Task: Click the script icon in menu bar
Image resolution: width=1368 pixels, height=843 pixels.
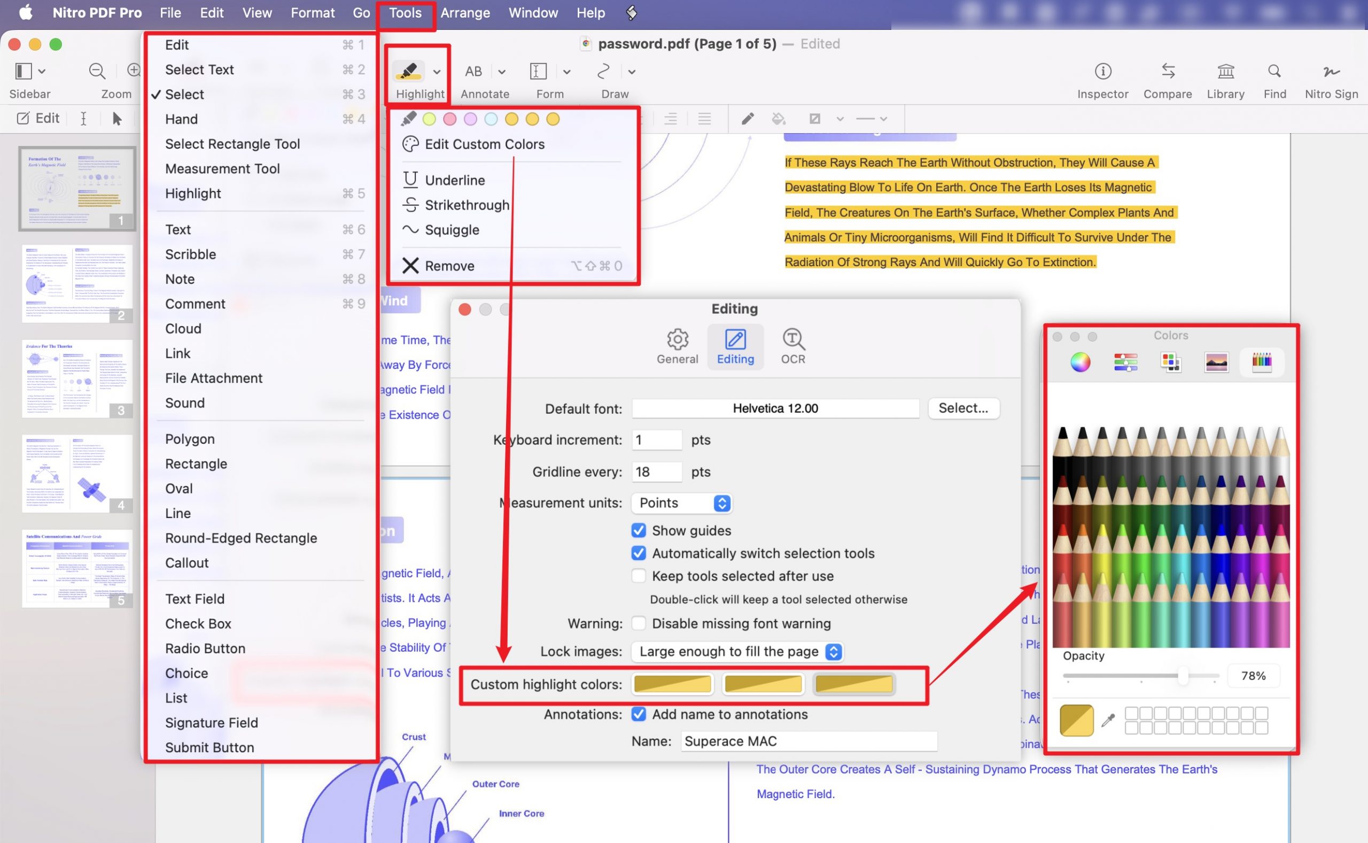Action: click(x=631, y=12)
